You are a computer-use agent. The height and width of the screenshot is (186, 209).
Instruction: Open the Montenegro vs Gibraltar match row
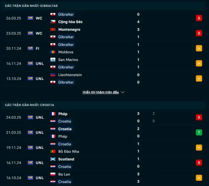point(104,33)
